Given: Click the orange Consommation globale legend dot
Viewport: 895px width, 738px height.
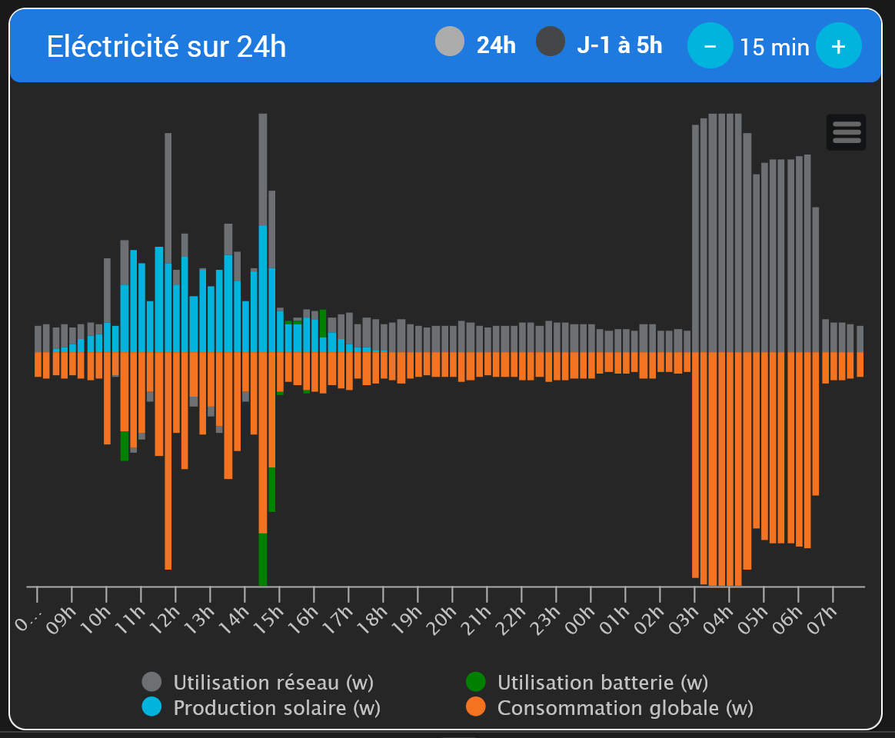Looking at the screenshot, I should click(x=475, y=707).
